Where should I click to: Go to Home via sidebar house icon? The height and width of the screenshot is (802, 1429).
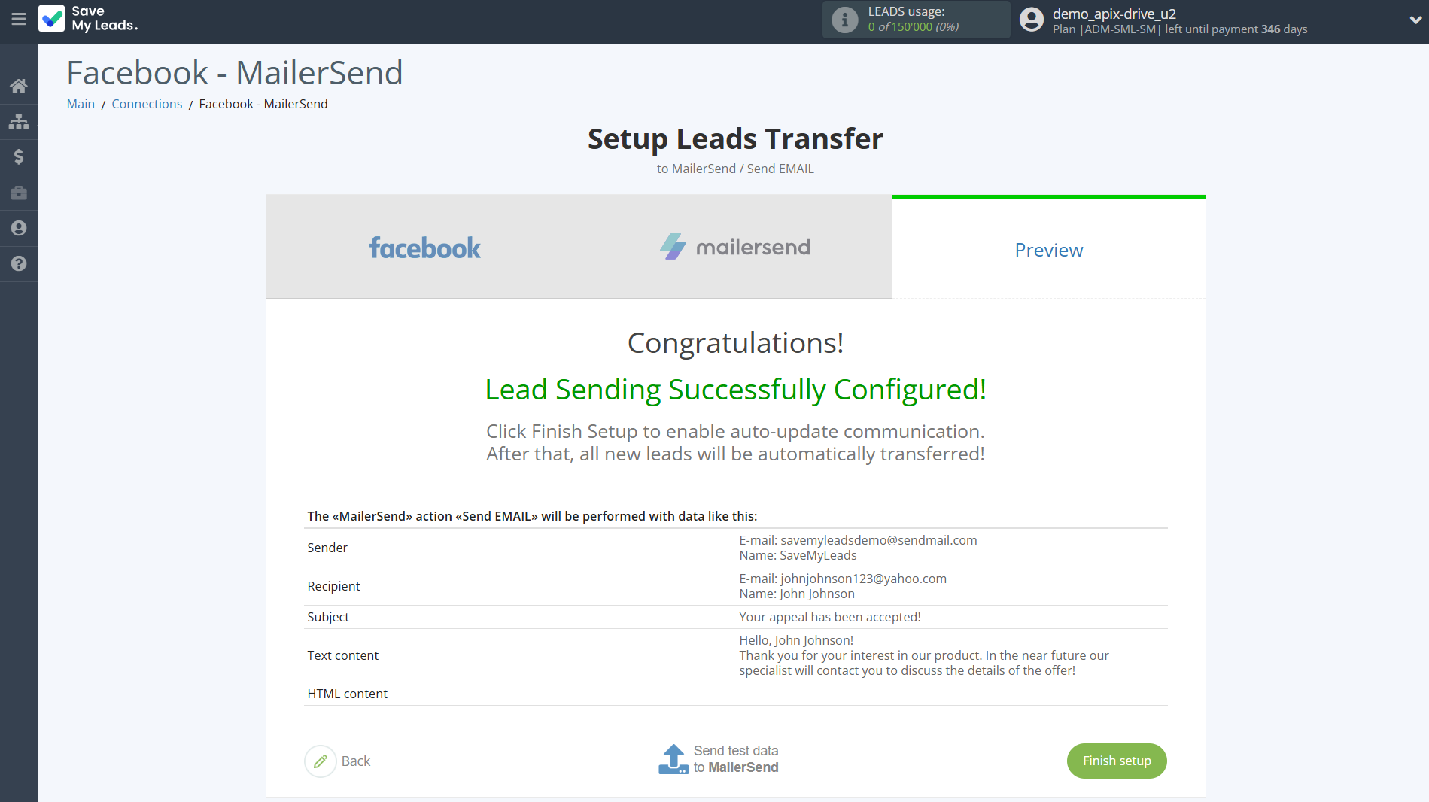pos(19,86)
